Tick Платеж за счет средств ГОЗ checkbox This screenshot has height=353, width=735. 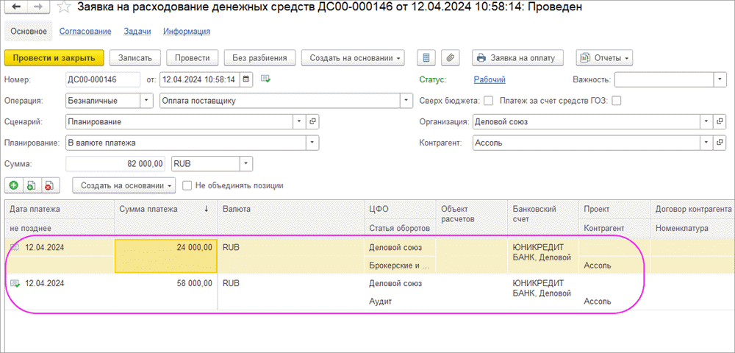point(617,101)
